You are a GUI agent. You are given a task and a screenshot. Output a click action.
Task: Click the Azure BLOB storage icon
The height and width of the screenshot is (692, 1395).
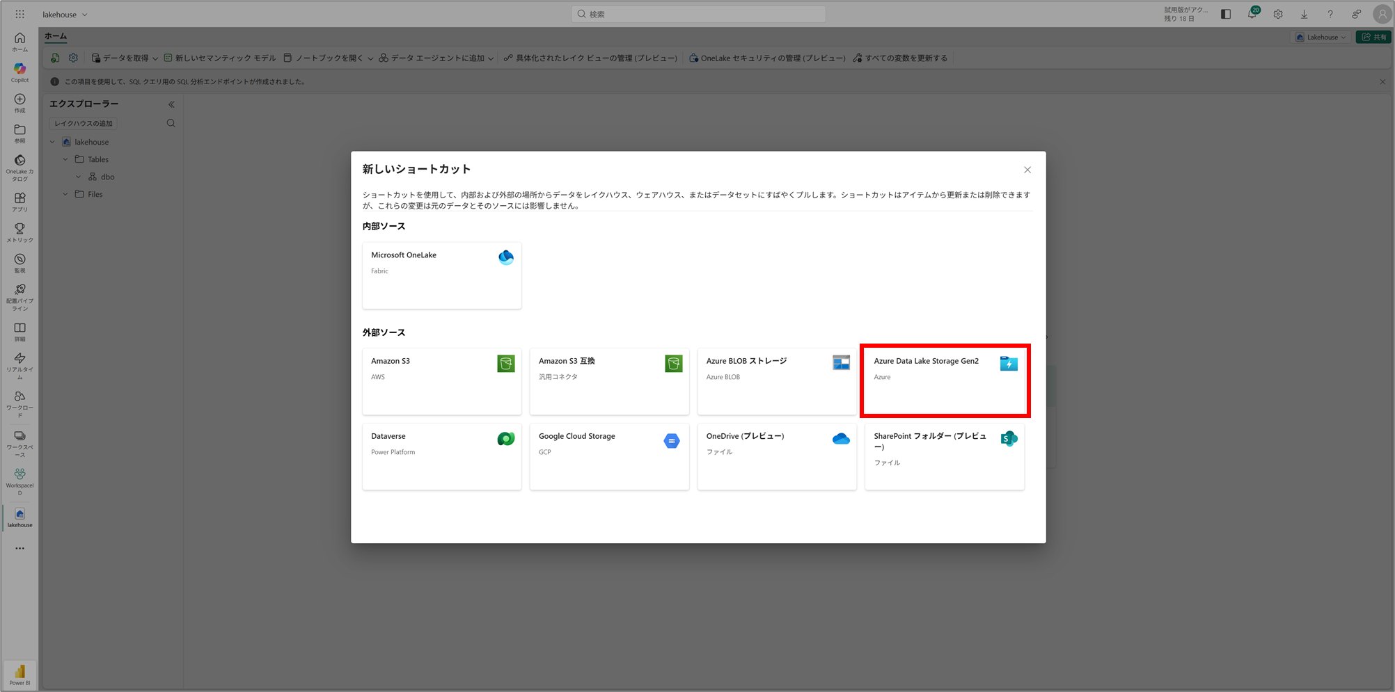pyautogui.click(x=841, y=362)
